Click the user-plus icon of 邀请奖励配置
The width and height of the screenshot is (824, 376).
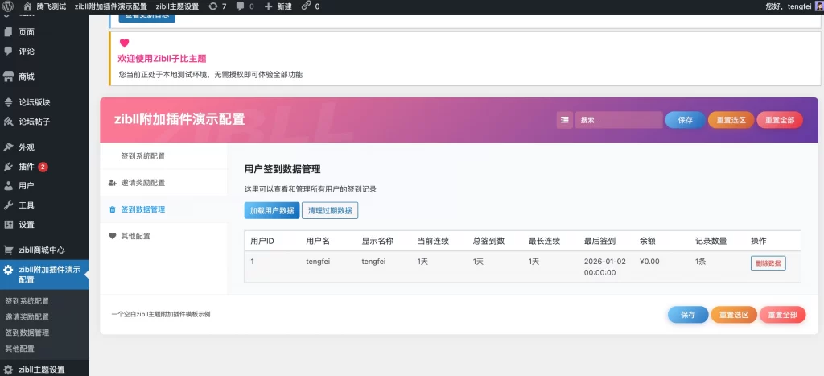pyautogui.click(x=112, y=183)
